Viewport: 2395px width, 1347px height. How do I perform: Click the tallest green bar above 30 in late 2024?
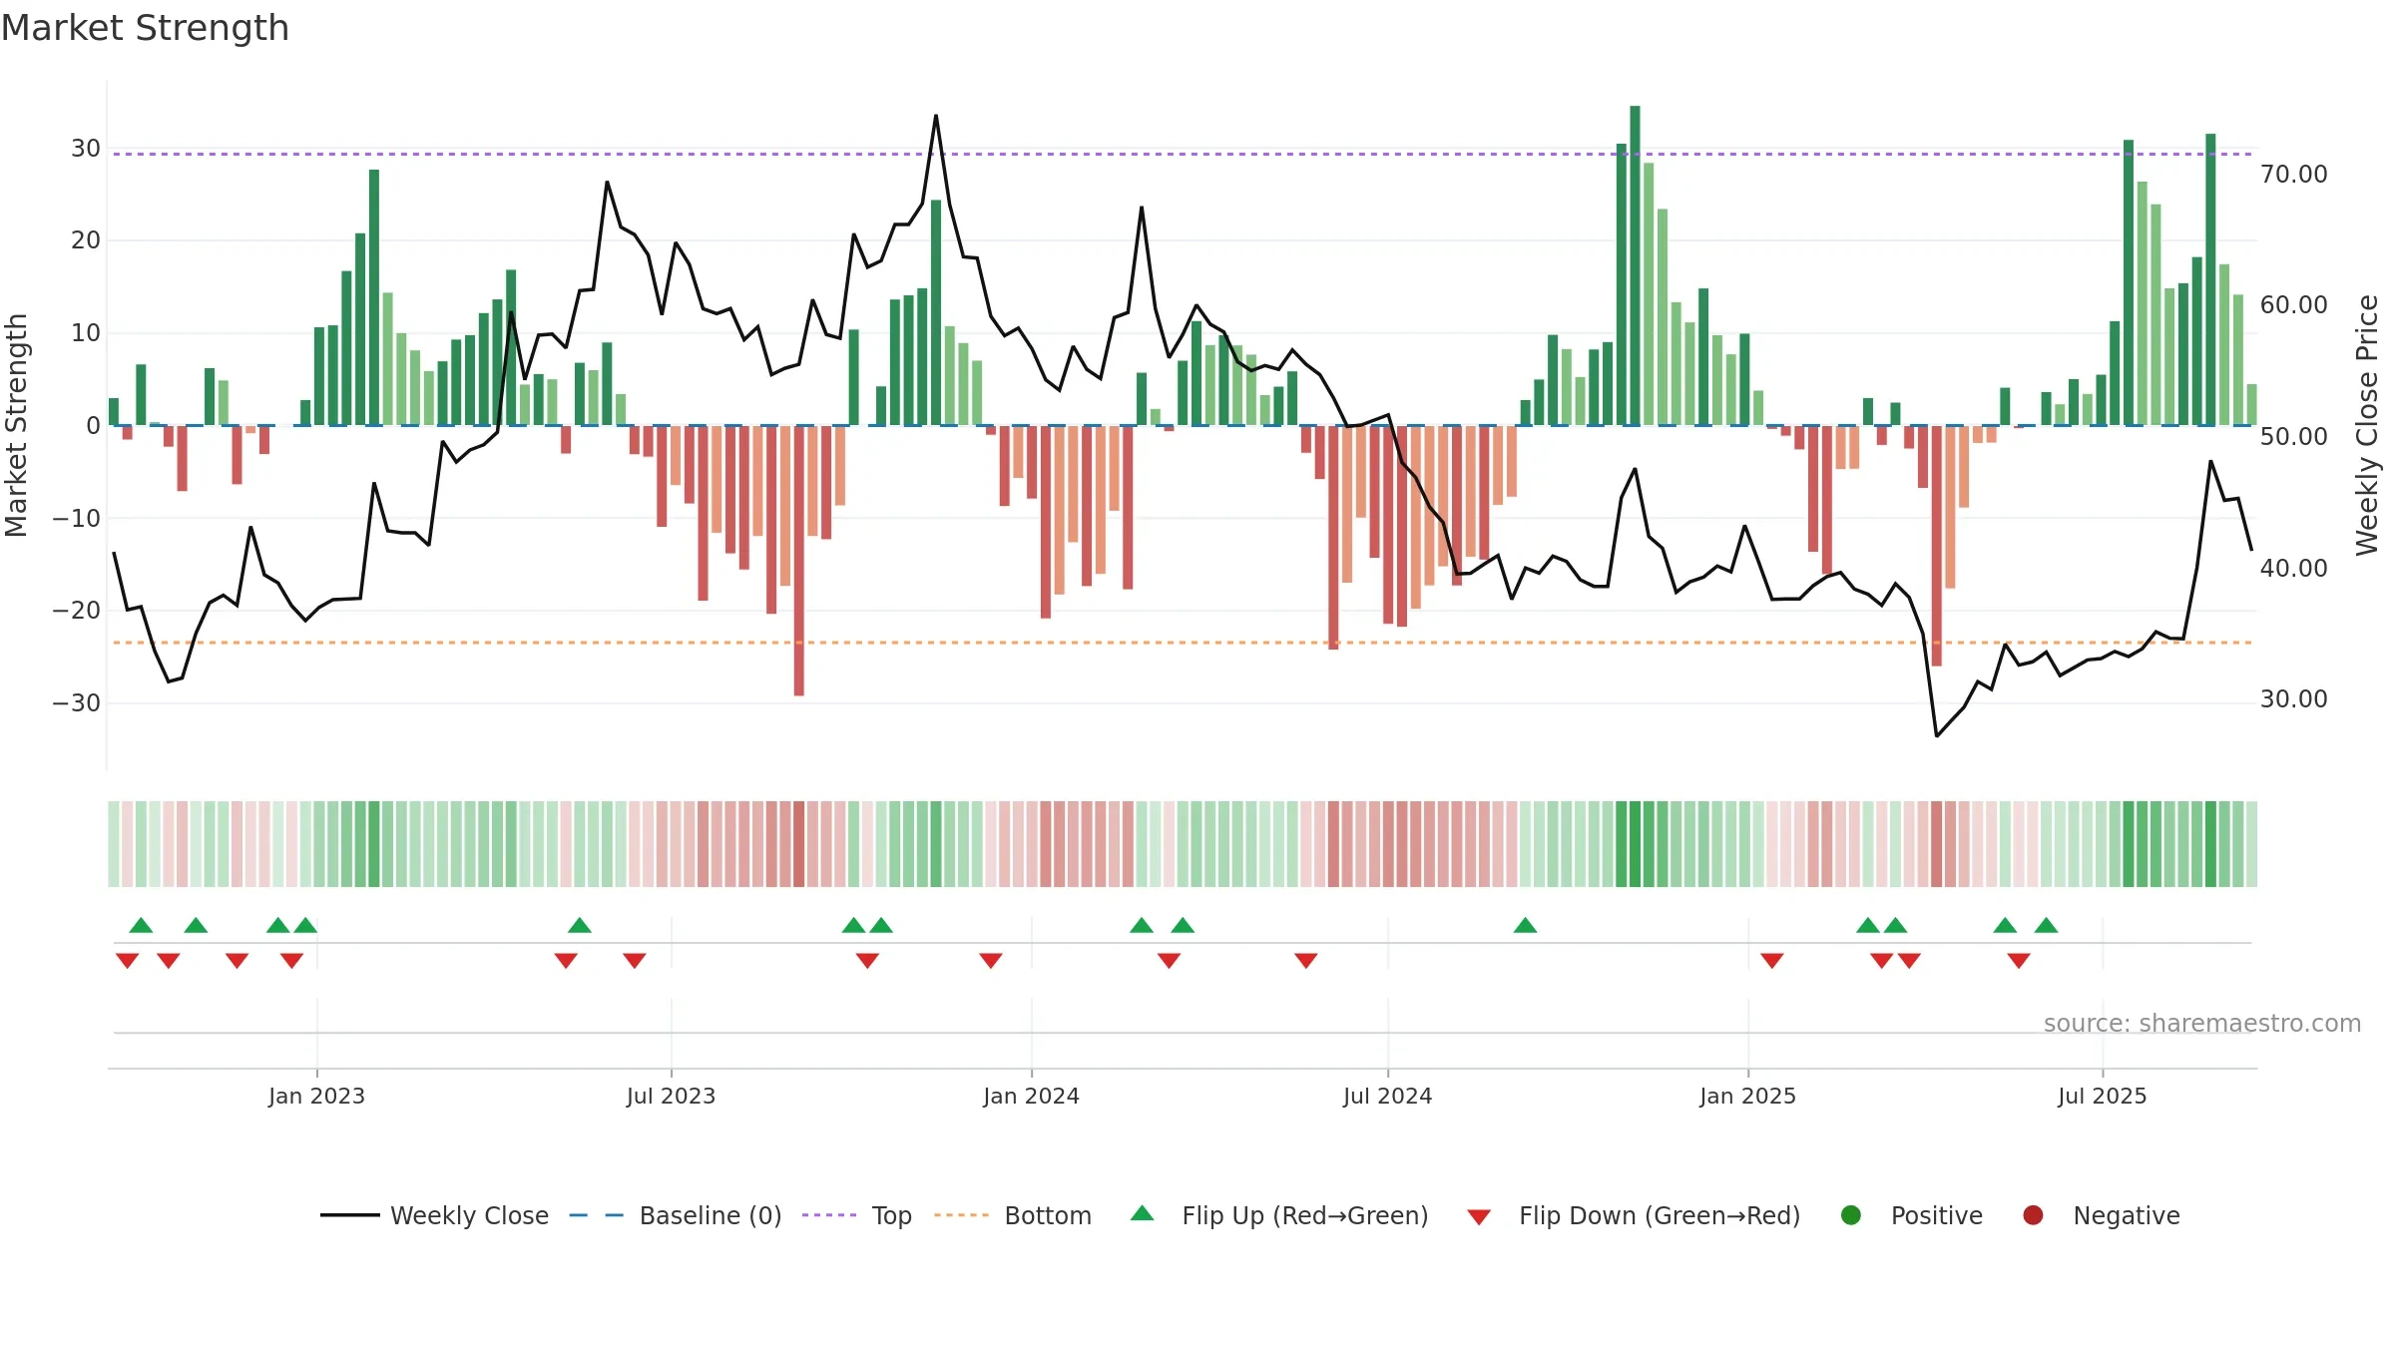[1635, 265]
